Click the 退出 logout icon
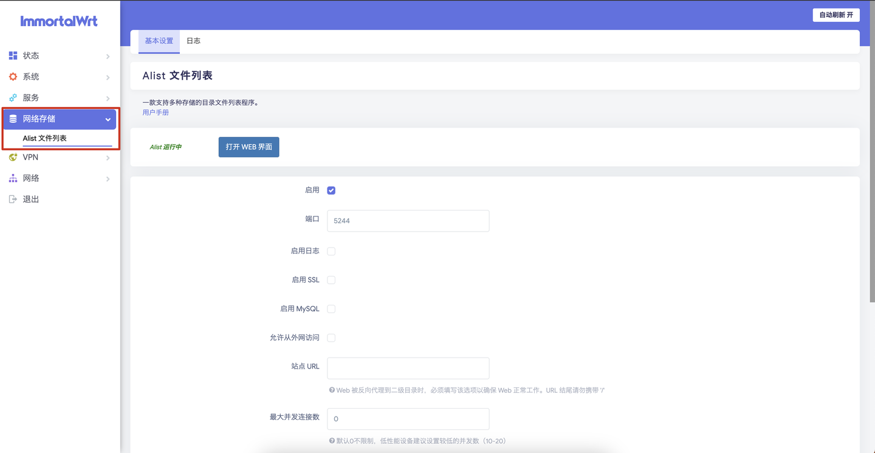Viewport: 875px width, 453px height. click(13, 199)
